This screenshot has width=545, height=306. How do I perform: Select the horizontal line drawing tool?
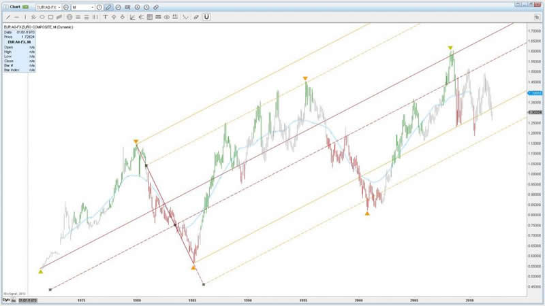[x=16, y=16]
